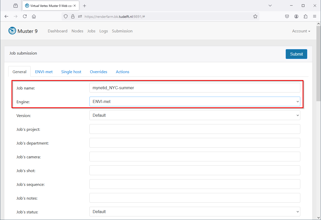The height and width of the screenshot is (220, 321).
Task: Expand the Job's status dropdown
Action: click(x=194, y=212)
